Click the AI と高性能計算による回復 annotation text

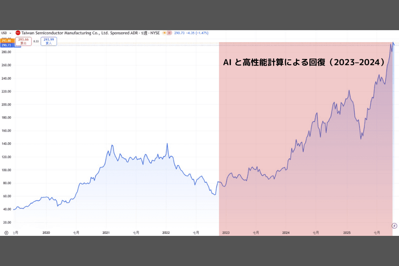coord(305,63)
